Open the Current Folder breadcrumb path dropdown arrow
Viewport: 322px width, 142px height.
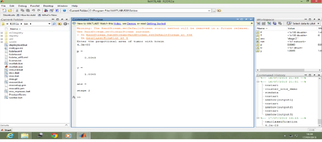[x=49, y=24]
